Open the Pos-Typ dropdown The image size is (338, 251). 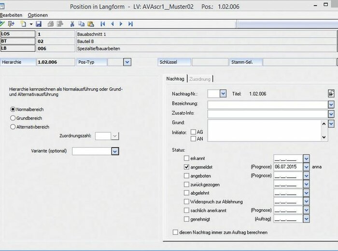click(x=127, y=62)
